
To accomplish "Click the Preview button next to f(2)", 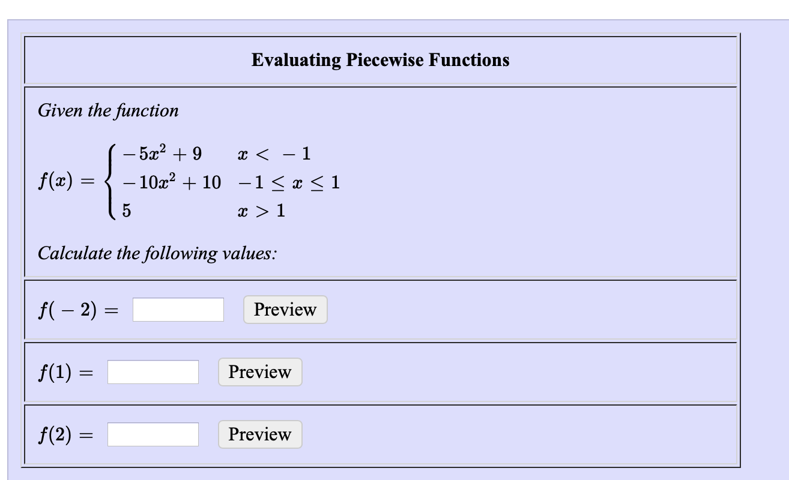I will [x=259, y=434].
